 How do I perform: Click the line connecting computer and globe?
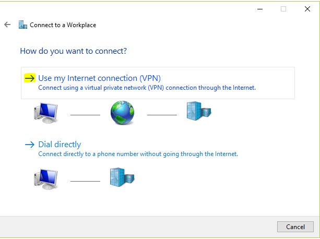85,115
